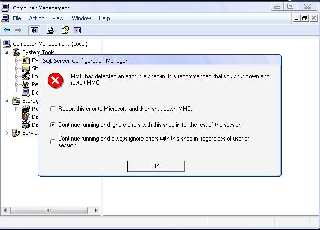Collapse the System Tools tree node
The image size is (320, 230).
7,52
